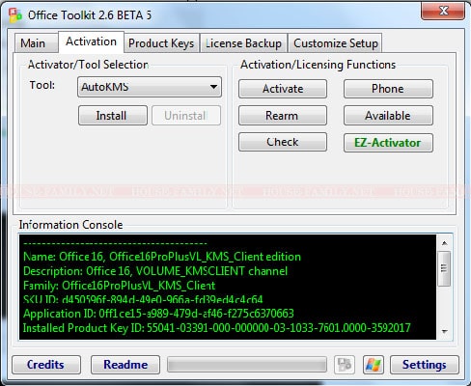The image size is (471, 386).
Task: Go to the License Backup tab
Action: [x=243, y=43]
